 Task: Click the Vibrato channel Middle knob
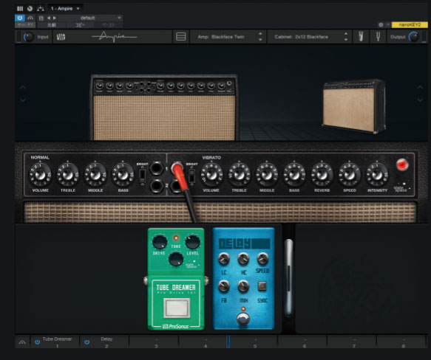(267, 174)
